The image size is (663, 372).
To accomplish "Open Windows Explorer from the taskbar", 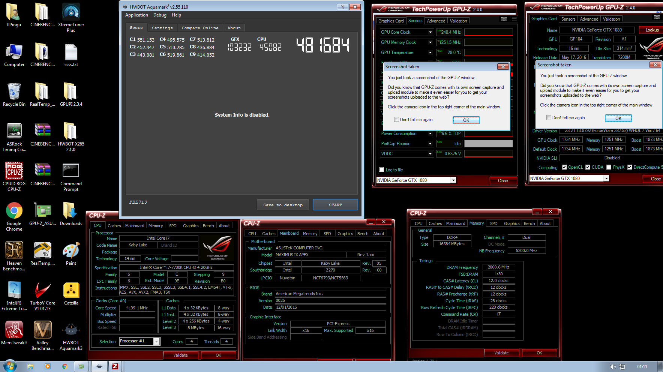I will (x=30, y=366).
